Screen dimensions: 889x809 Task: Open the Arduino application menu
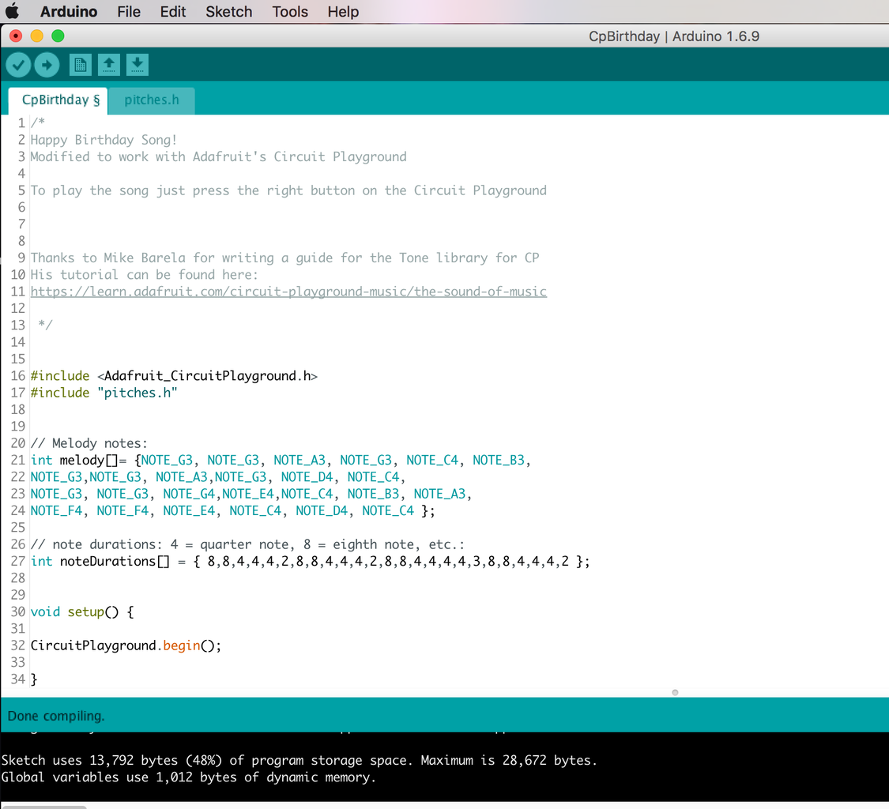point(69,11)
